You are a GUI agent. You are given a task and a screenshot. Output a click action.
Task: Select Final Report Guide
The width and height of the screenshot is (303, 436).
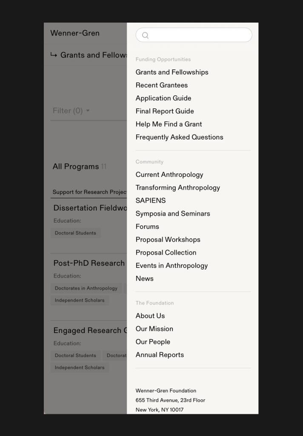tap(165, 111)
